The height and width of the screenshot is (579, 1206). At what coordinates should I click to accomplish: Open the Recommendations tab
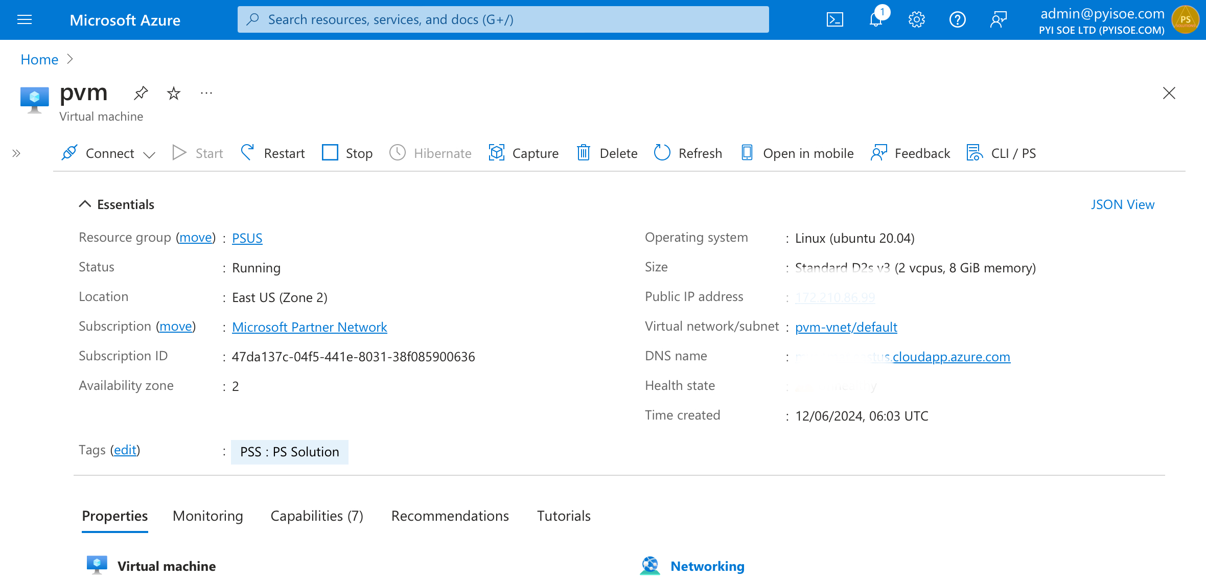(x=450, y=516)
